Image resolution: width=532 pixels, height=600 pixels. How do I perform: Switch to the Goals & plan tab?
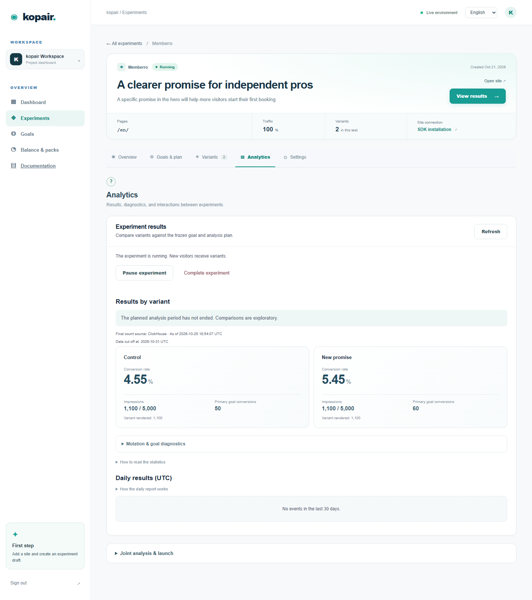point(166,157)
